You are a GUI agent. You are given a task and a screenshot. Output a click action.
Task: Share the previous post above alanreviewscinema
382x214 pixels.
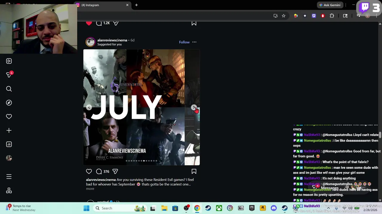click(116, 23)
